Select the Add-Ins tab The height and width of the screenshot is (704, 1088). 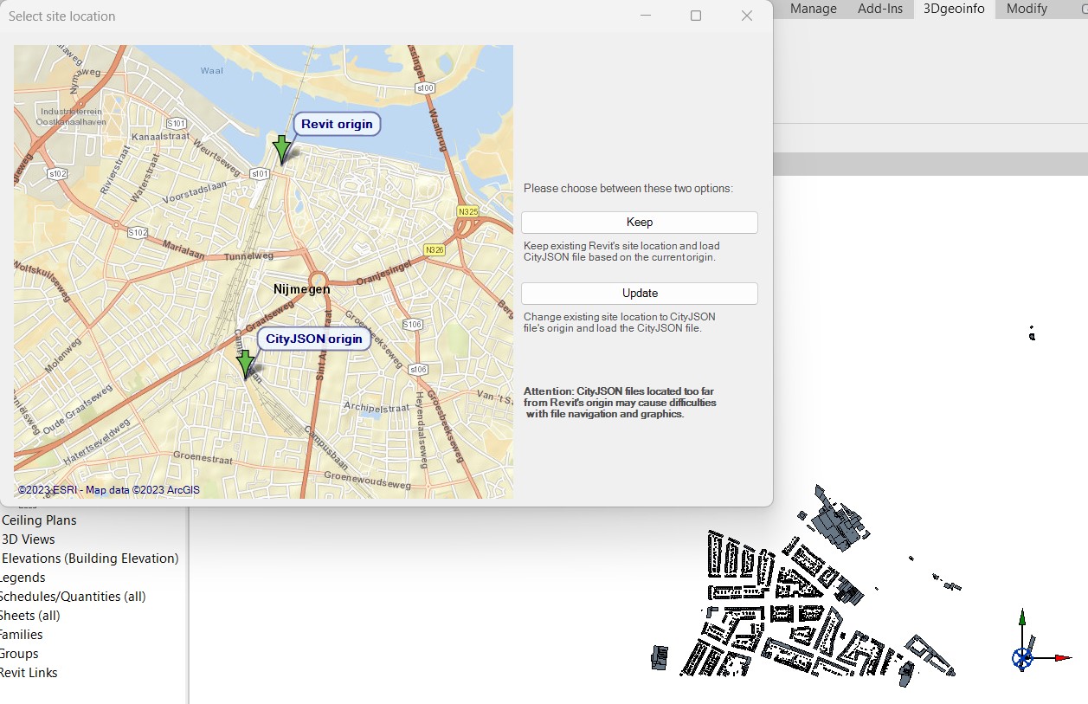pyautogui.click(x=881, y=9)
